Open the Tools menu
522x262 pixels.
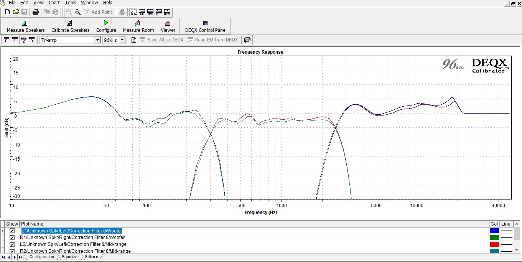tap(71, 3)
